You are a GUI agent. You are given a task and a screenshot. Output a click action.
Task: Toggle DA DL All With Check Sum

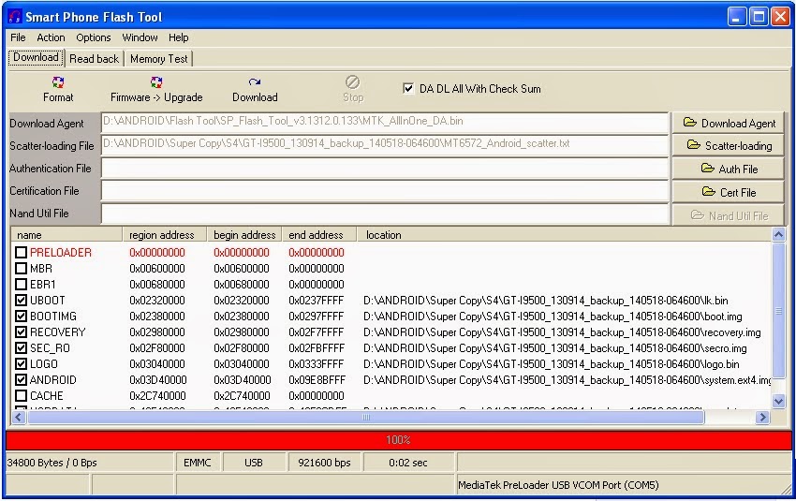point(408,88)
